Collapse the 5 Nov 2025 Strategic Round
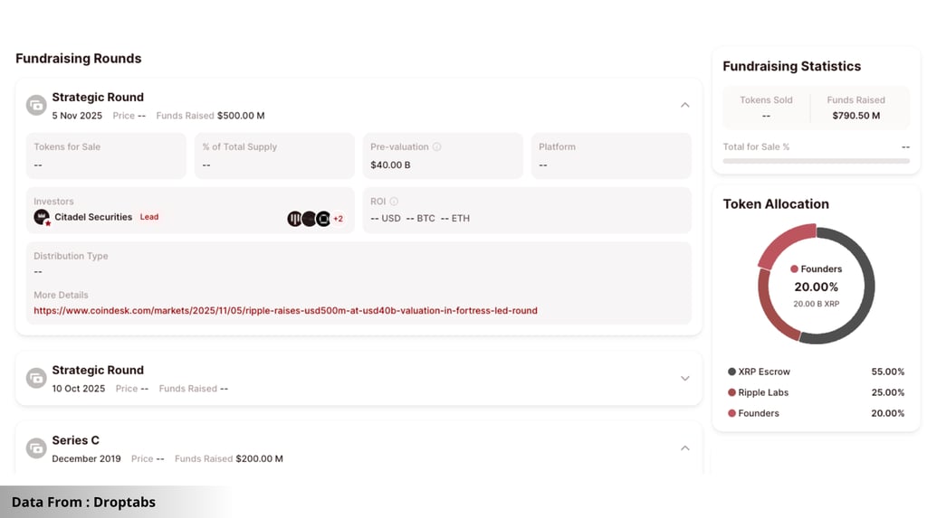Viewport: 927px width, 518px height. (684, 105)
